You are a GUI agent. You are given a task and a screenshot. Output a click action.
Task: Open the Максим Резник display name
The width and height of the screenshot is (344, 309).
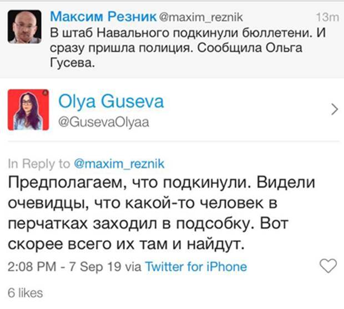(x=103, y=17)
